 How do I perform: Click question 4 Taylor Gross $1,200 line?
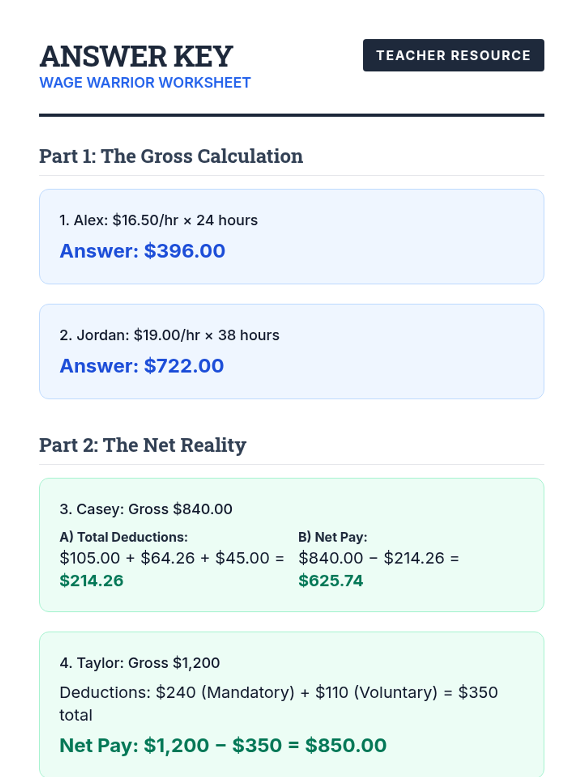coord(139,663)
